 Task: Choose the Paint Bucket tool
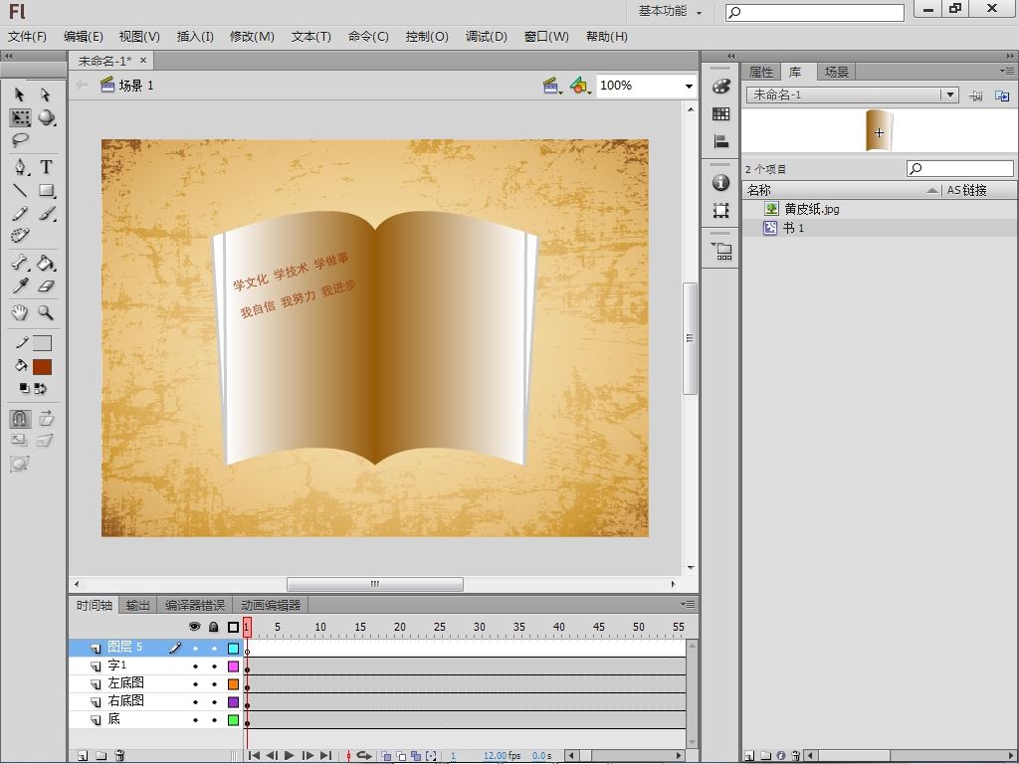click(46, 264)
